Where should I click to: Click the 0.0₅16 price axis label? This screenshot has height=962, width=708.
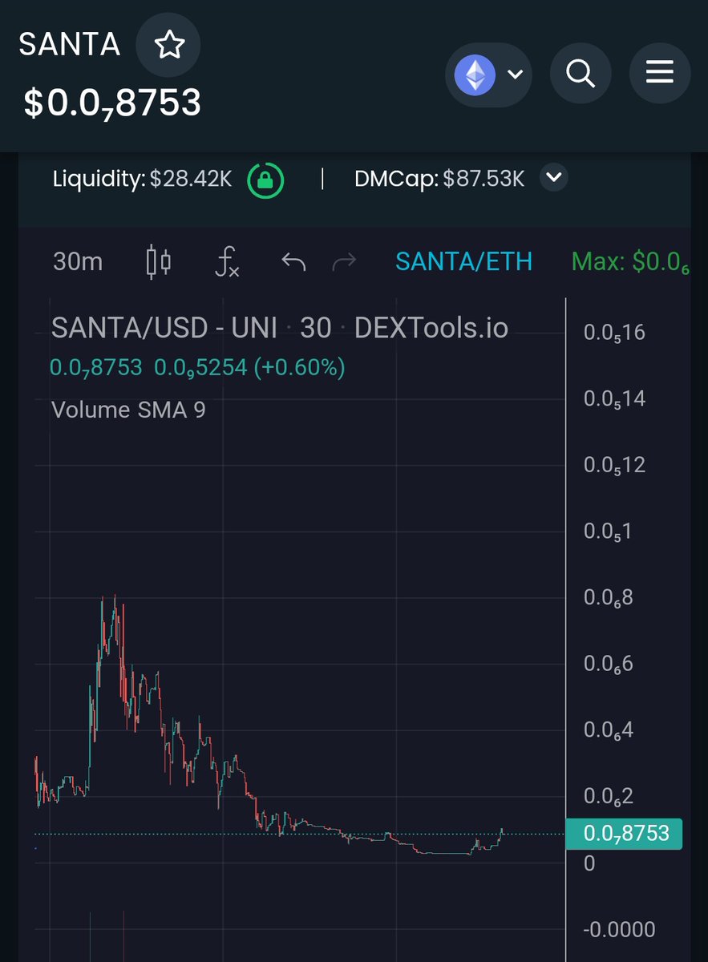615,333
